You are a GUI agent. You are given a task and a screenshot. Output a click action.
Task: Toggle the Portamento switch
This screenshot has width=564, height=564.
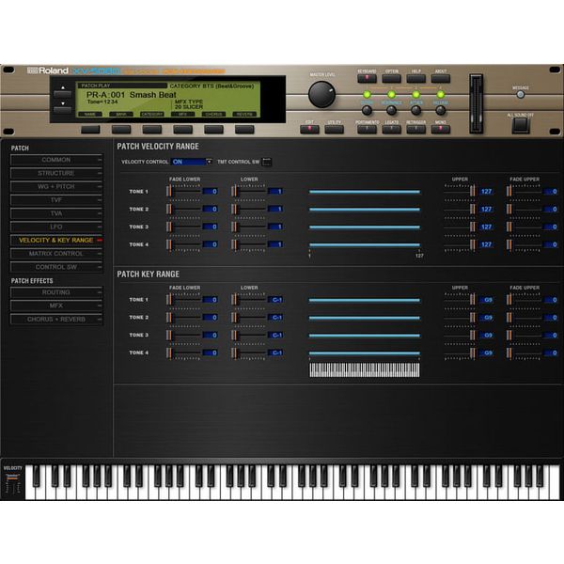click(367, 130)
